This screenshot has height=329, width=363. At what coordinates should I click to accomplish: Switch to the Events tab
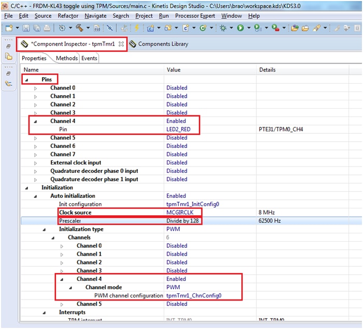tap(89, 58)
